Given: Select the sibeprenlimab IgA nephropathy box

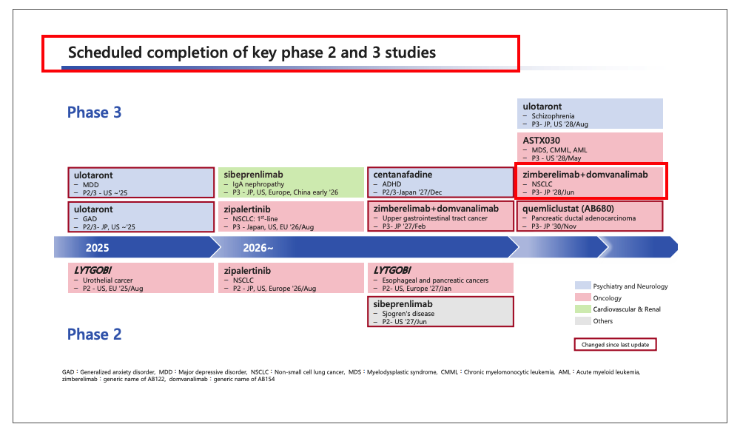Looking at the screenshot, I should tap(291, 183).
